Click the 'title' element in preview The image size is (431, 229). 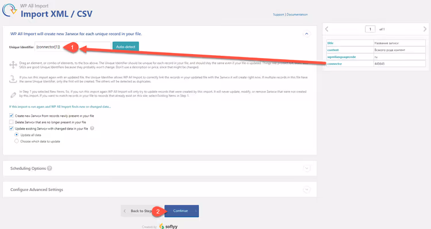point(330,43)
